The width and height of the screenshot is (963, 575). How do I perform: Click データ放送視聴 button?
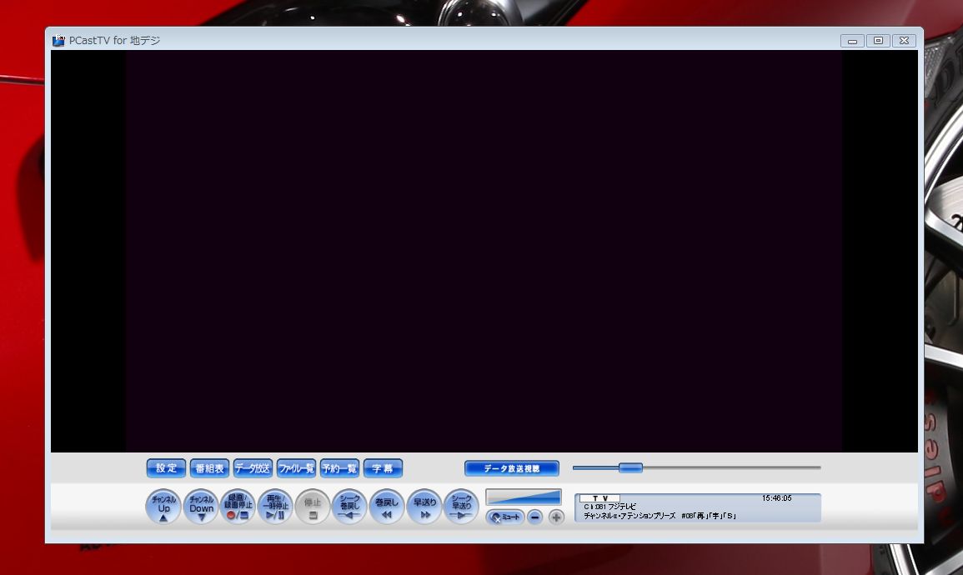tap(512, 468)
